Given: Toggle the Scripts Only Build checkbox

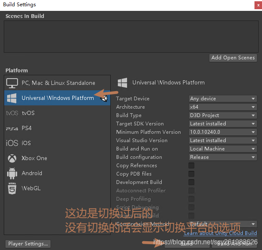Looking at the screenshot, I should 191,216.
